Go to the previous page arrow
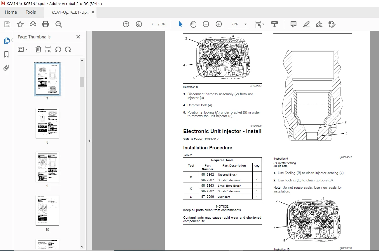The height and width of the screenshot is (251, 379). coord(126,24)
